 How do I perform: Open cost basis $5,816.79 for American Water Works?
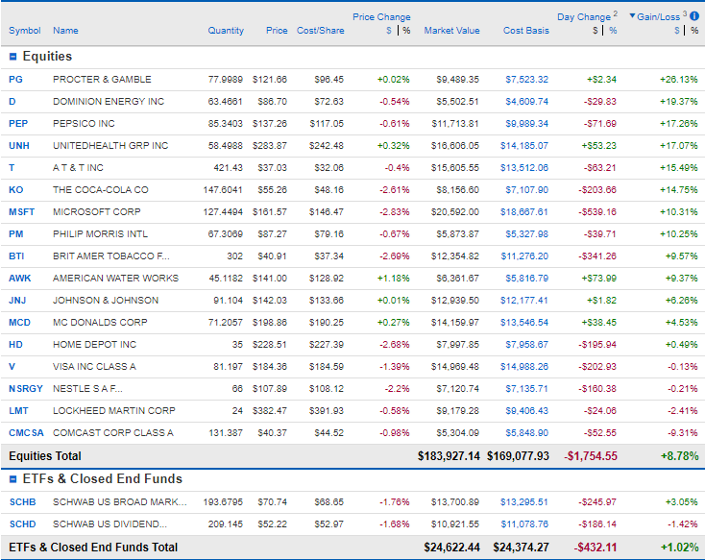(x=527, y=278)
